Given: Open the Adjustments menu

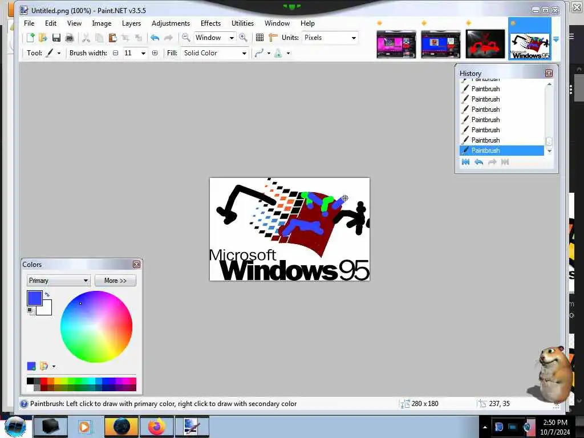Looking at the screenshot, I should coord(171,23).
